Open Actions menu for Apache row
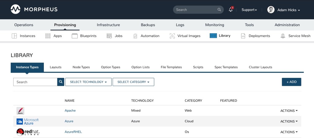Image resolution: width=314 pixels, height=138 pixels. click(x=289, y=111)
